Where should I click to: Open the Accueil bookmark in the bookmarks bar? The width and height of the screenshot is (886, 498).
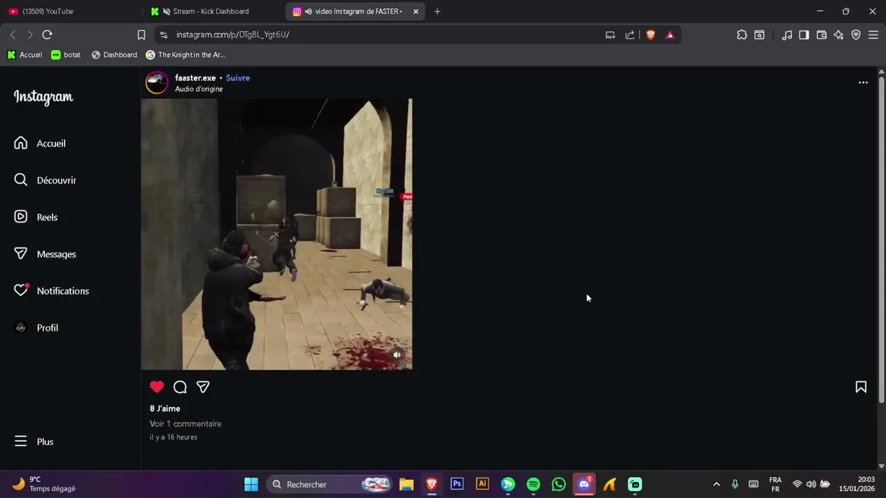(x=24, y=55)
